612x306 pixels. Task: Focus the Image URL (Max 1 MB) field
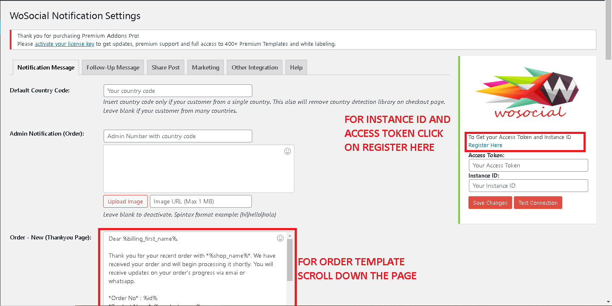pos(201,201)
